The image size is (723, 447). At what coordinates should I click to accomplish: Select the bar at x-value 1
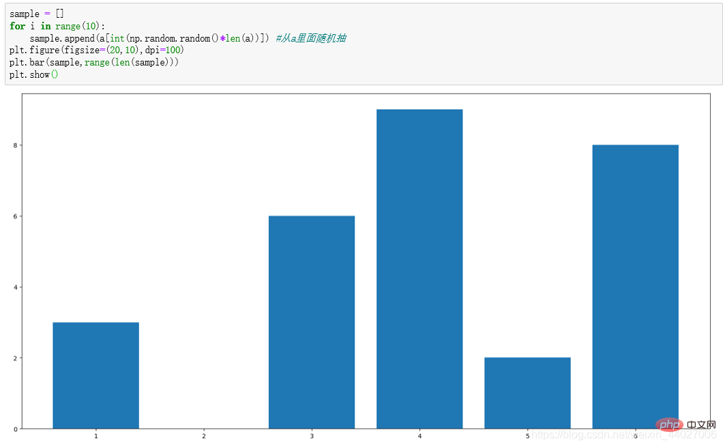[95, 375]
